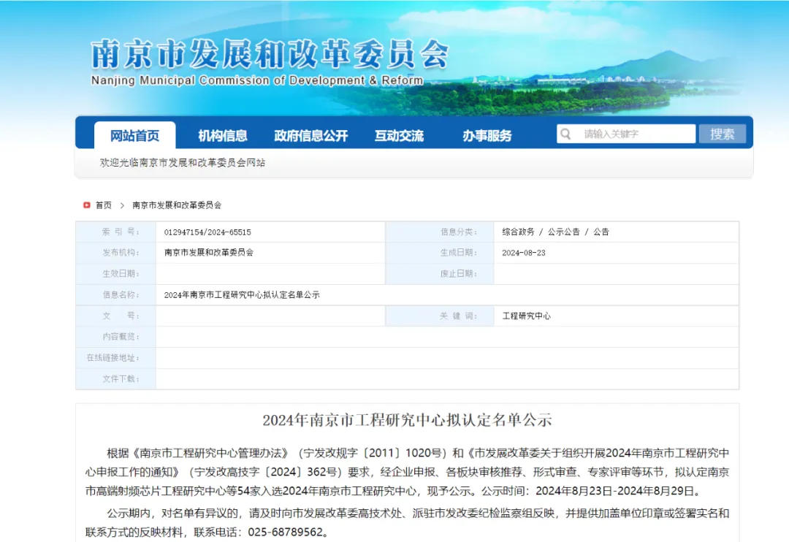Click the 废止日期 label cell
The height and width of the screenshot is (542, 789).
440,274
